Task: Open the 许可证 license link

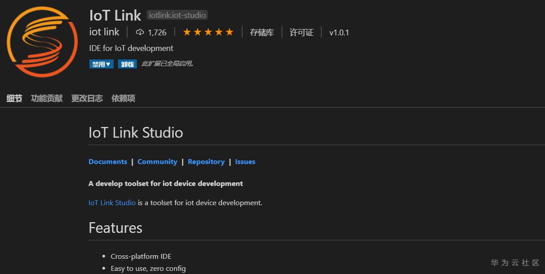Action: (301, 32)
